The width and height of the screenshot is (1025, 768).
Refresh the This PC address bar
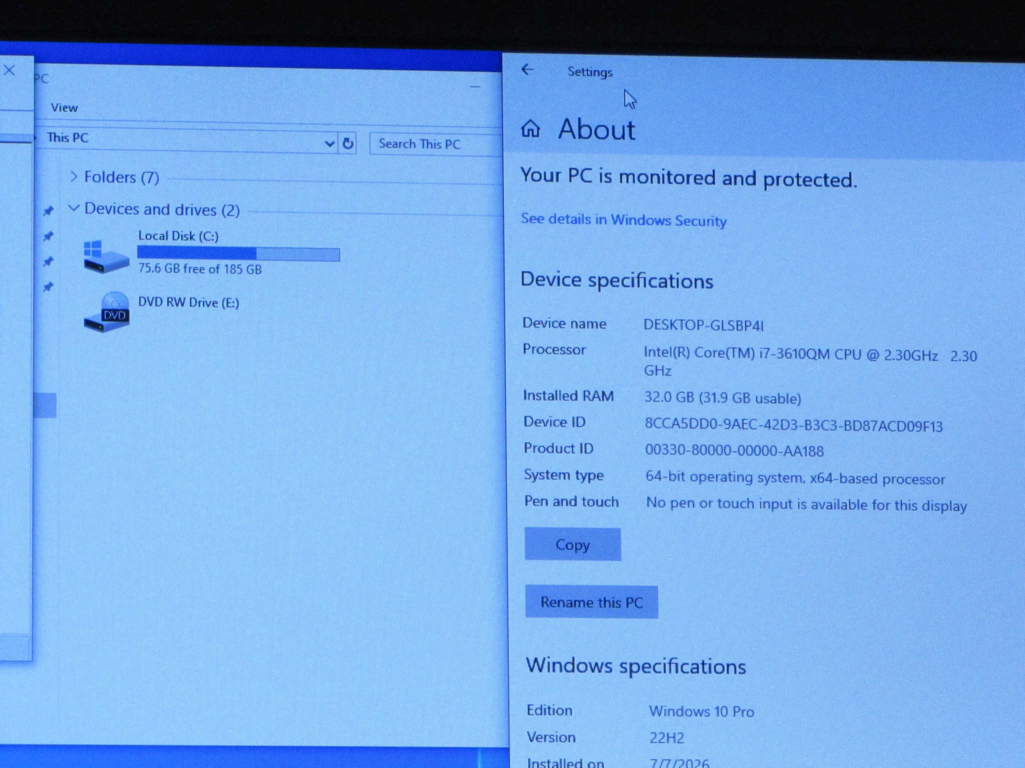pyautogui.click(x=348, y=144)
